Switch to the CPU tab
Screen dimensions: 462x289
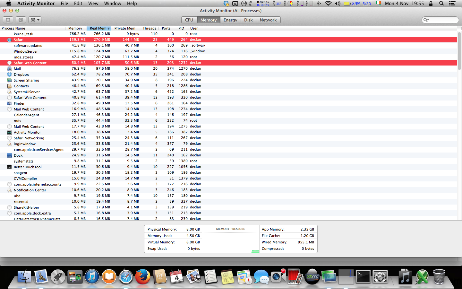189,20
